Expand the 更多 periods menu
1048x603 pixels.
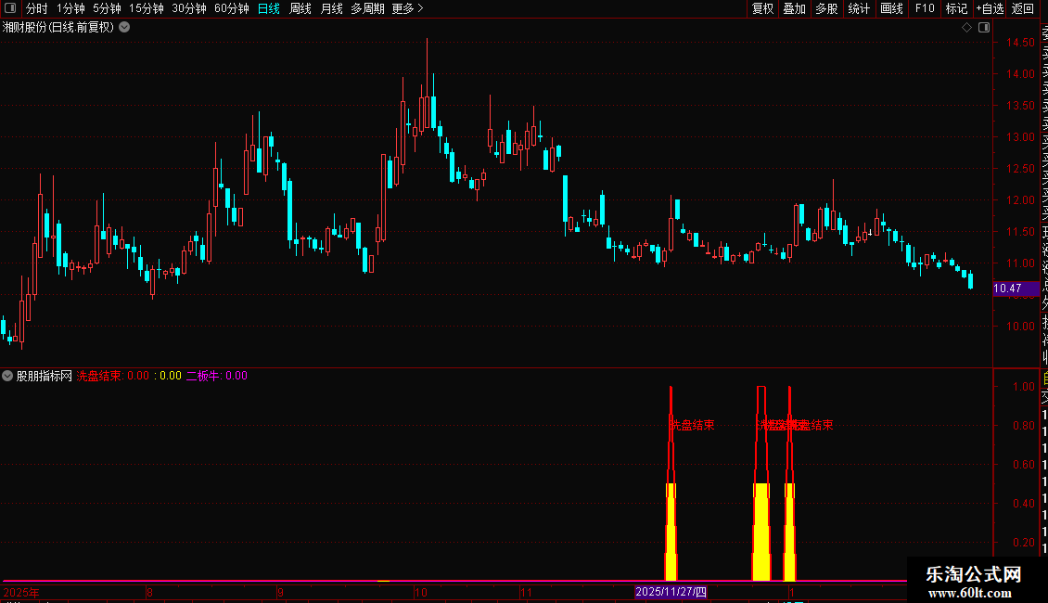[x=408, y=8]
